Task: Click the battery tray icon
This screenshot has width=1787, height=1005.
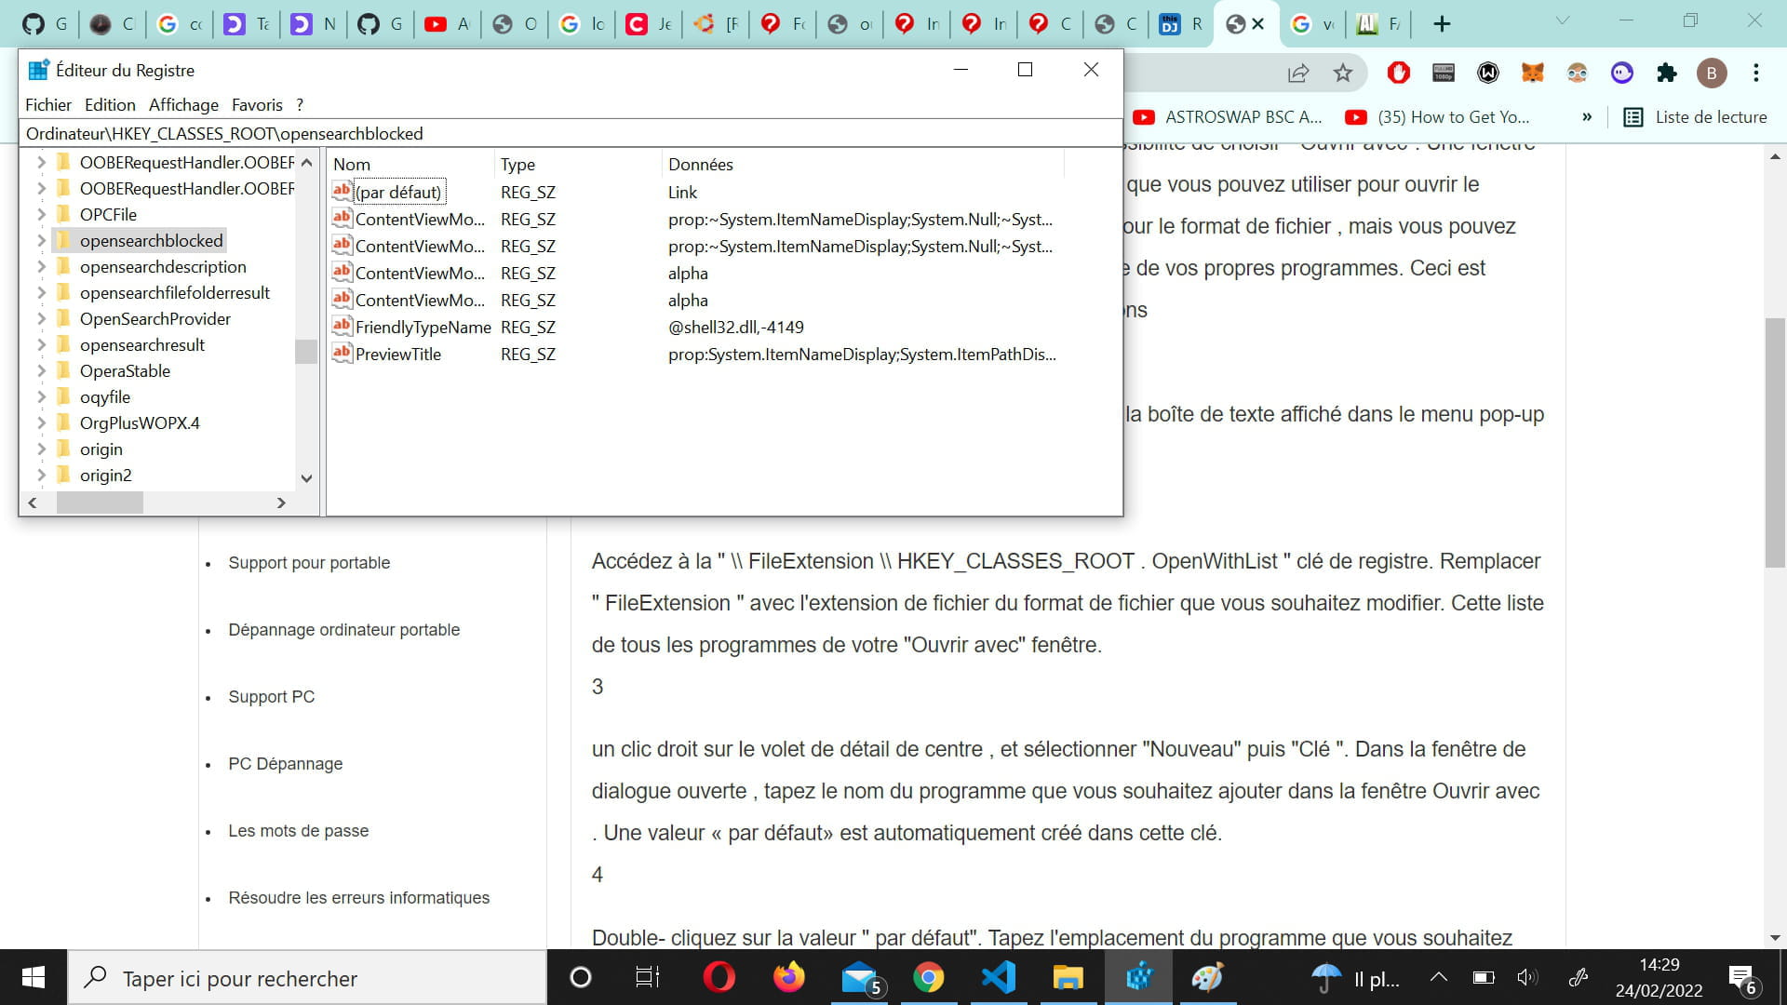Action: (x=1484, y=977)
